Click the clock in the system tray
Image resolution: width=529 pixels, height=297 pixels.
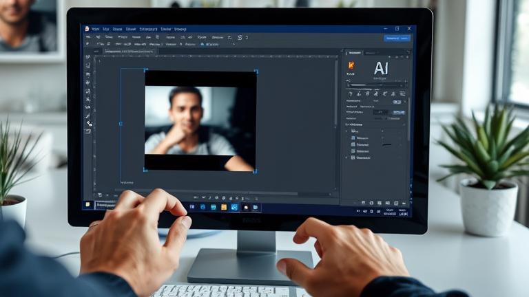pyautogui.click(x=390, y=212)
